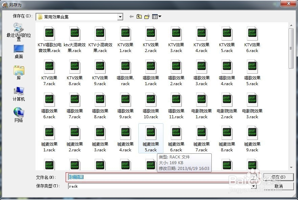Open 桌面 from the left sidebar
298x200 pixels.
[18, 51]
